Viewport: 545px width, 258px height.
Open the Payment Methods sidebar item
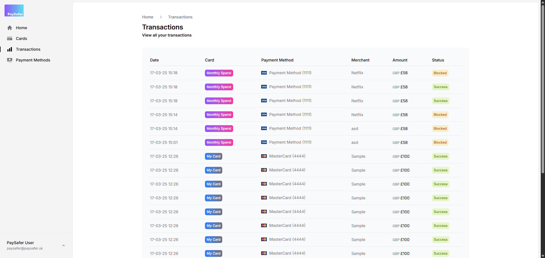(x=33, y=60)
